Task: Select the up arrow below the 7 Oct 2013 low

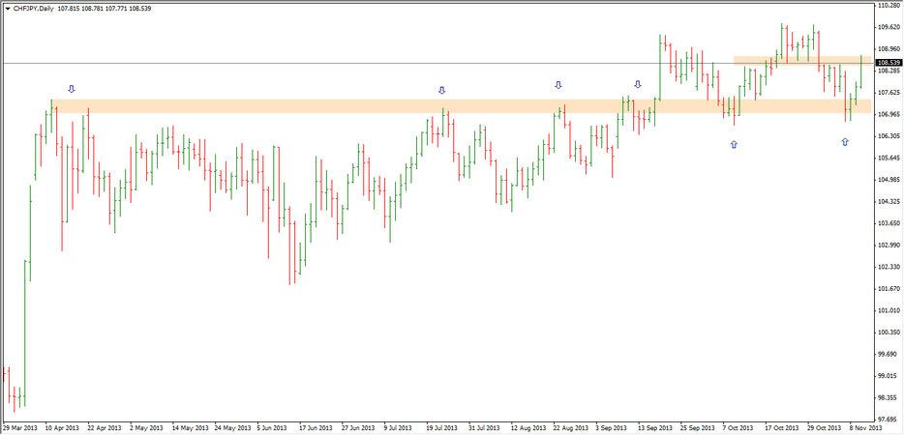Action: pos(734,143)
